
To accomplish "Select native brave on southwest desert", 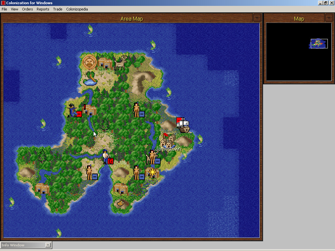I will 92,173.
